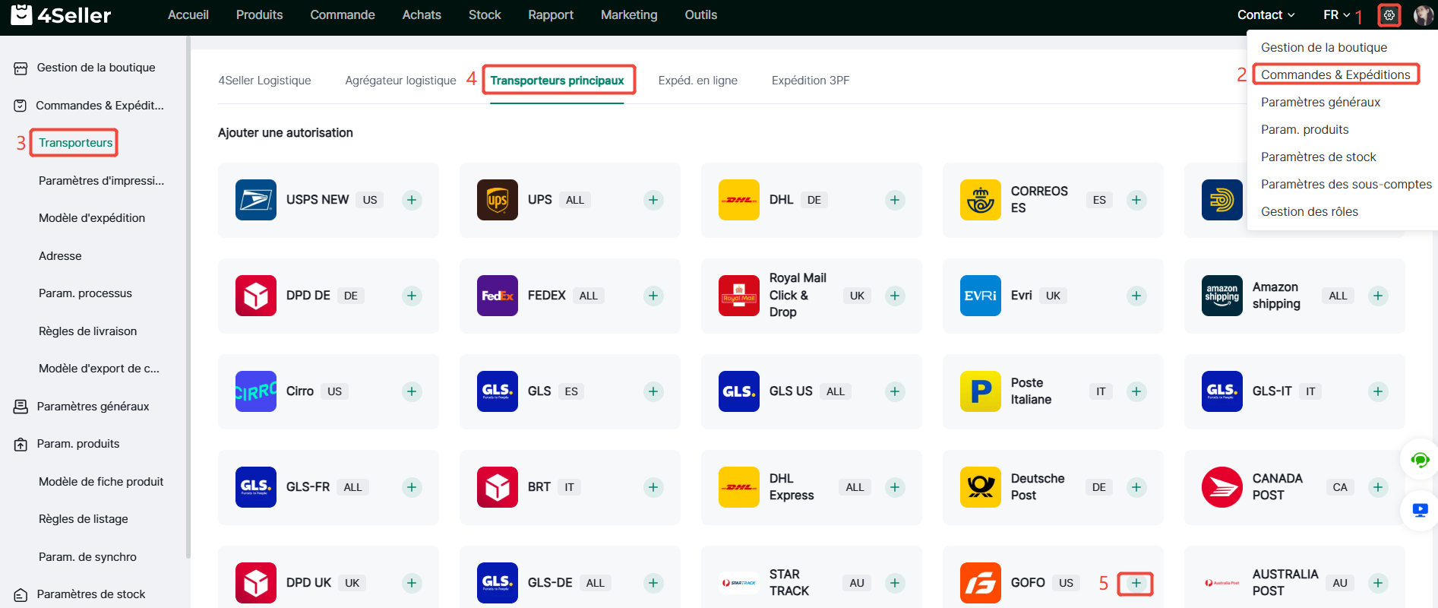Add CORREOS ES carrier authorization
The height and width of the screenshot is (608, 1438).
point(1136,200)
